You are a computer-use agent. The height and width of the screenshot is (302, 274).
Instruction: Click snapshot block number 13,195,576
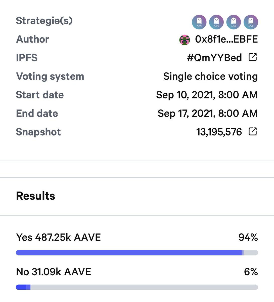pos(219,132)
